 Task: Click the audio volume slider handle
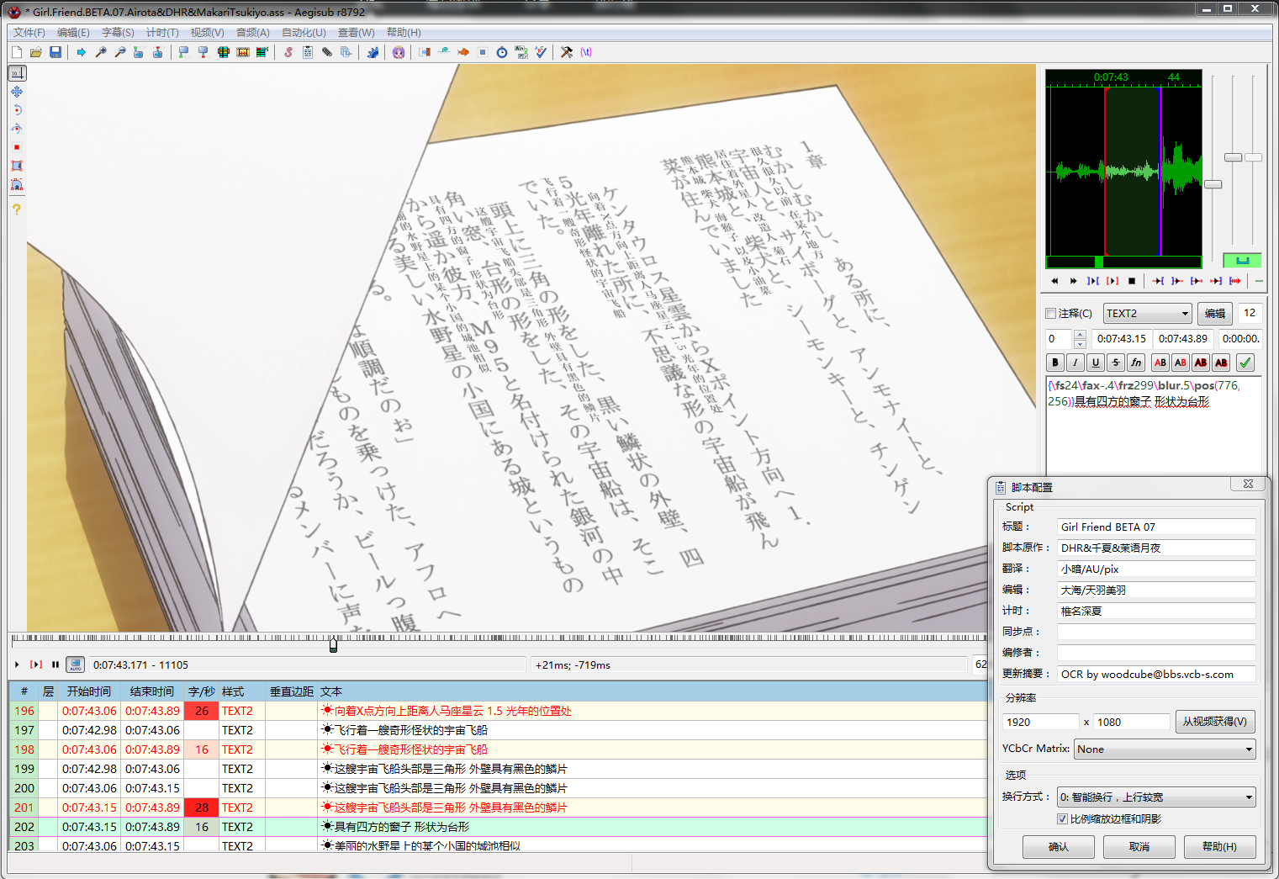coord(1254,157)
